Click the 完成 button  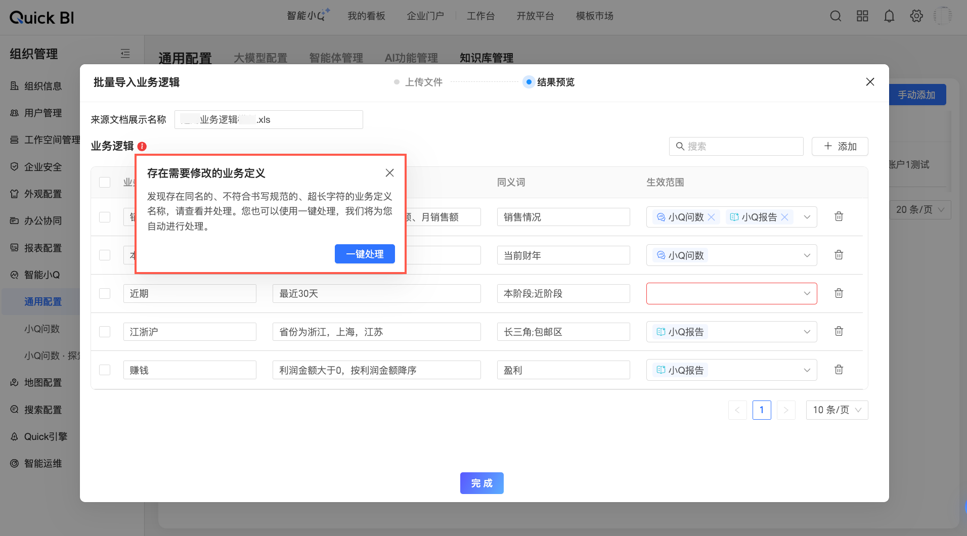tap(482, 483)
